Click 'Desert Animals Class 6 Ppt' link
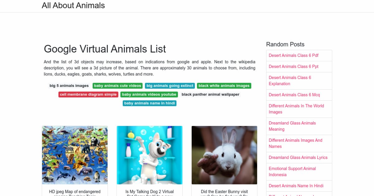The image size is (374, 196). tap(294, 67)
